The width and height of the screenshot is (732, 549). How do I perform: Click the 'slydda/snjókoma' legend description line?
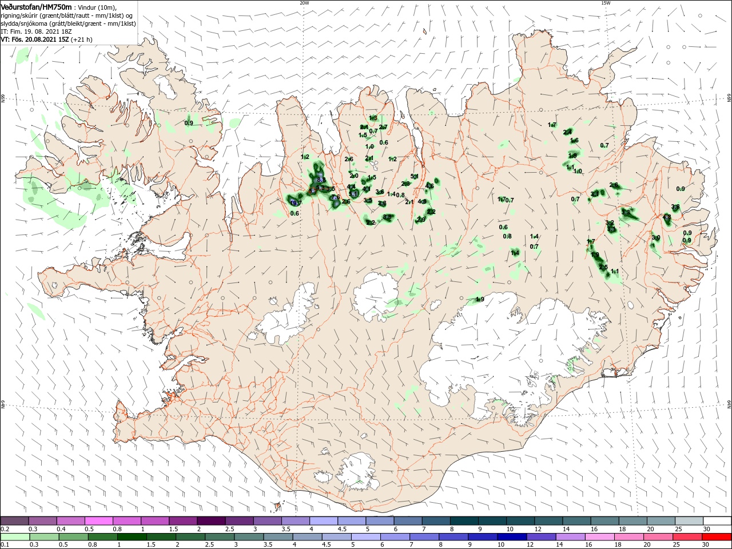pyautogui.click(x=67, y=23)
